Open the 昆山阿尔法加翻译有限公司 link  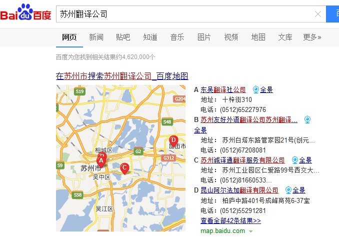pos(239,190)
